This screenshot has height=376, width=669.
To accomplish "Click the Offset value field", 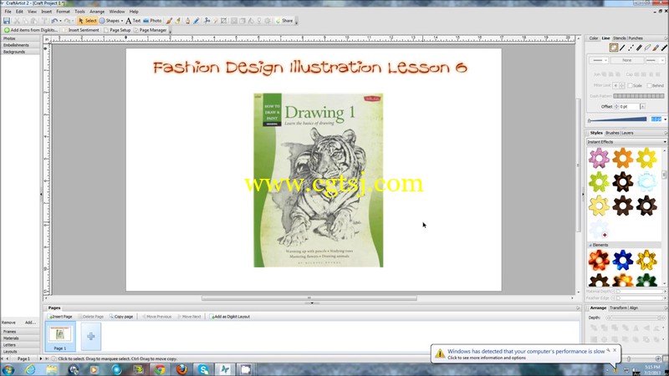I will (x=630, y=107).
